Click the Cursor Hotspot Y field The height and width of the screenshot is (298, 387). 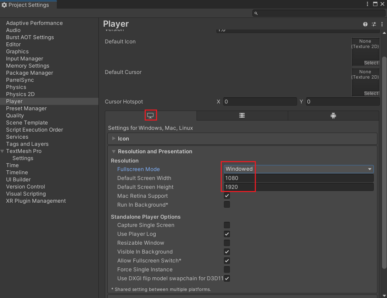[343, 102]
